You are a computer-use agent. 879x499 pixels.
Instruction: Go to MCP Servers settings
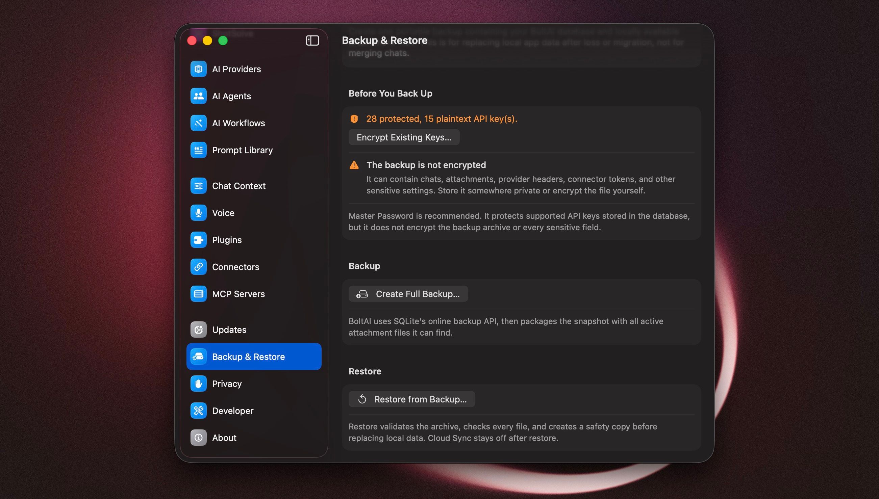click(x=254, y=294)
